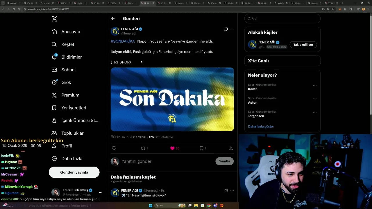Click the Ara search field on X
Viewport: 372px width, 209px height.
coord(282,18)
